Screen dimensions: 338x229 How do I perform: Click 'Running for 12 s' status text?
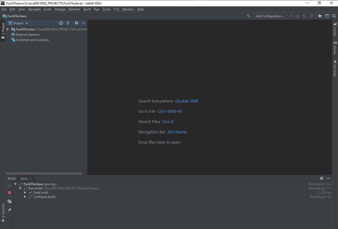coord(320,184)
